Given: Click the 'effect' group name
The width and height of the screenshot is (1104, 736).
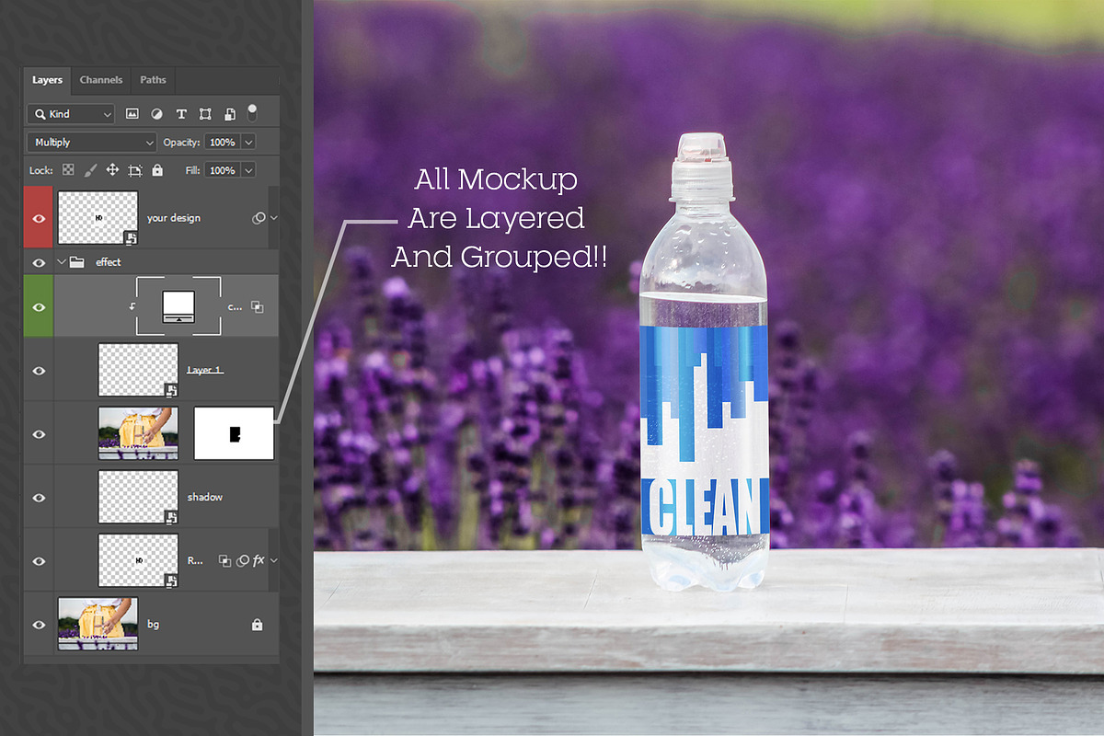Looking at the screenshot, I should (109, 262).
